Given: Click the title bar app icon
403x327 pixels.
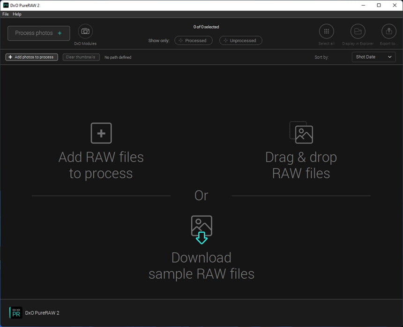Looking at the screenshot, I should (x=6, y=5).
